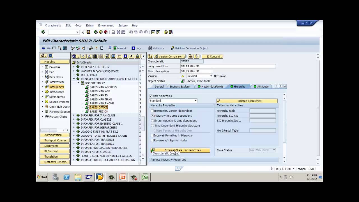359x202 pixels.
Task: Click the Print icon in standard toolbar
Action: [x=113, y=32]
